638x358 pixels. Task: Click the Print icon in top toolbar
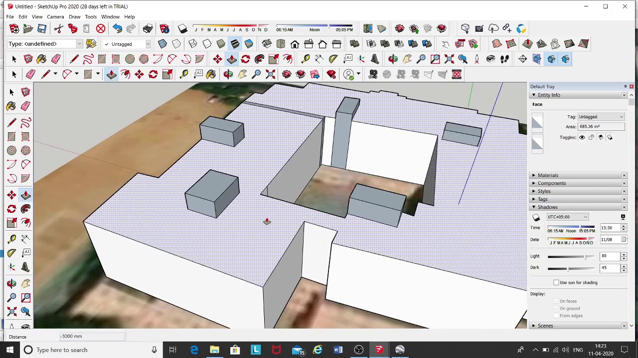(148, 29)
